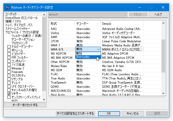Enable the コンボルバー checkbox
Screen dimensions: 173x121
pyautogui.click(x=9, y=61)
